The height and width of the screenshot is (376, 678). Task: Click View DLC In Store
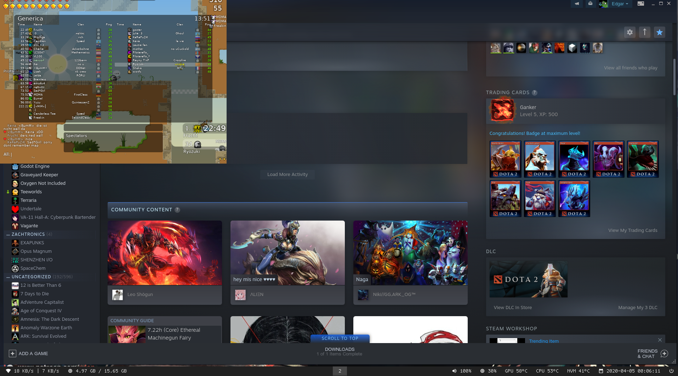coord(513,308)
